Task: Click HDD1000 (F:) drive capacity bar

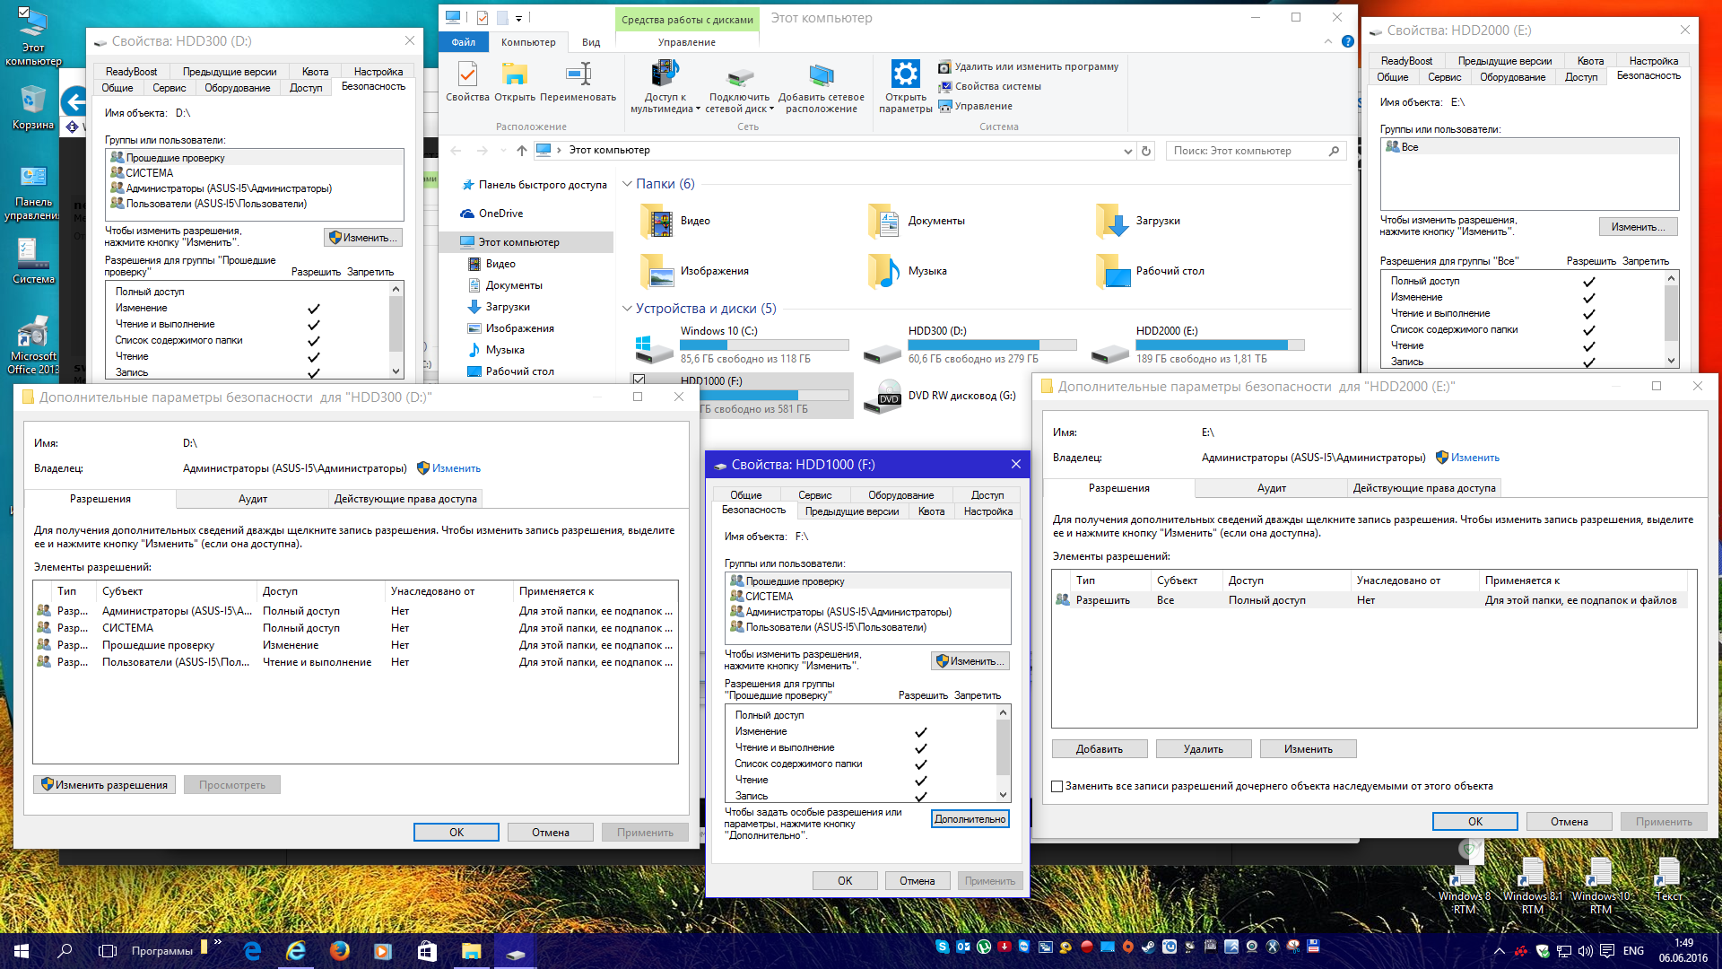Action: coord(773,396)
